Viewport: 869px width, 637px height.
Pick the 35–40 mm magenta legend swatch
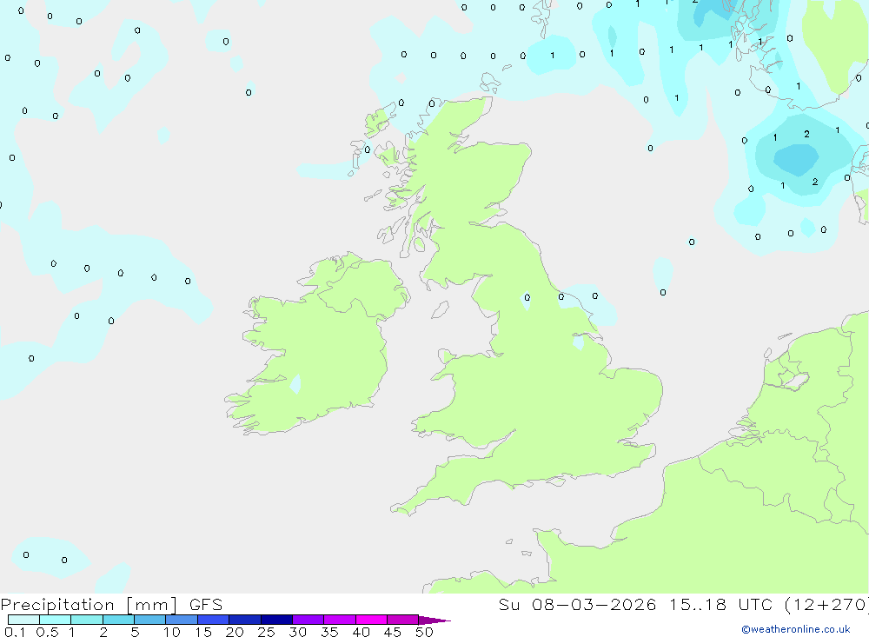[339, 620]
